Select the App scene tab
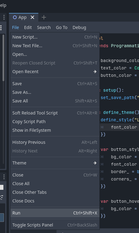This screenshot has width=139, height=233. [x=20, y=17]
